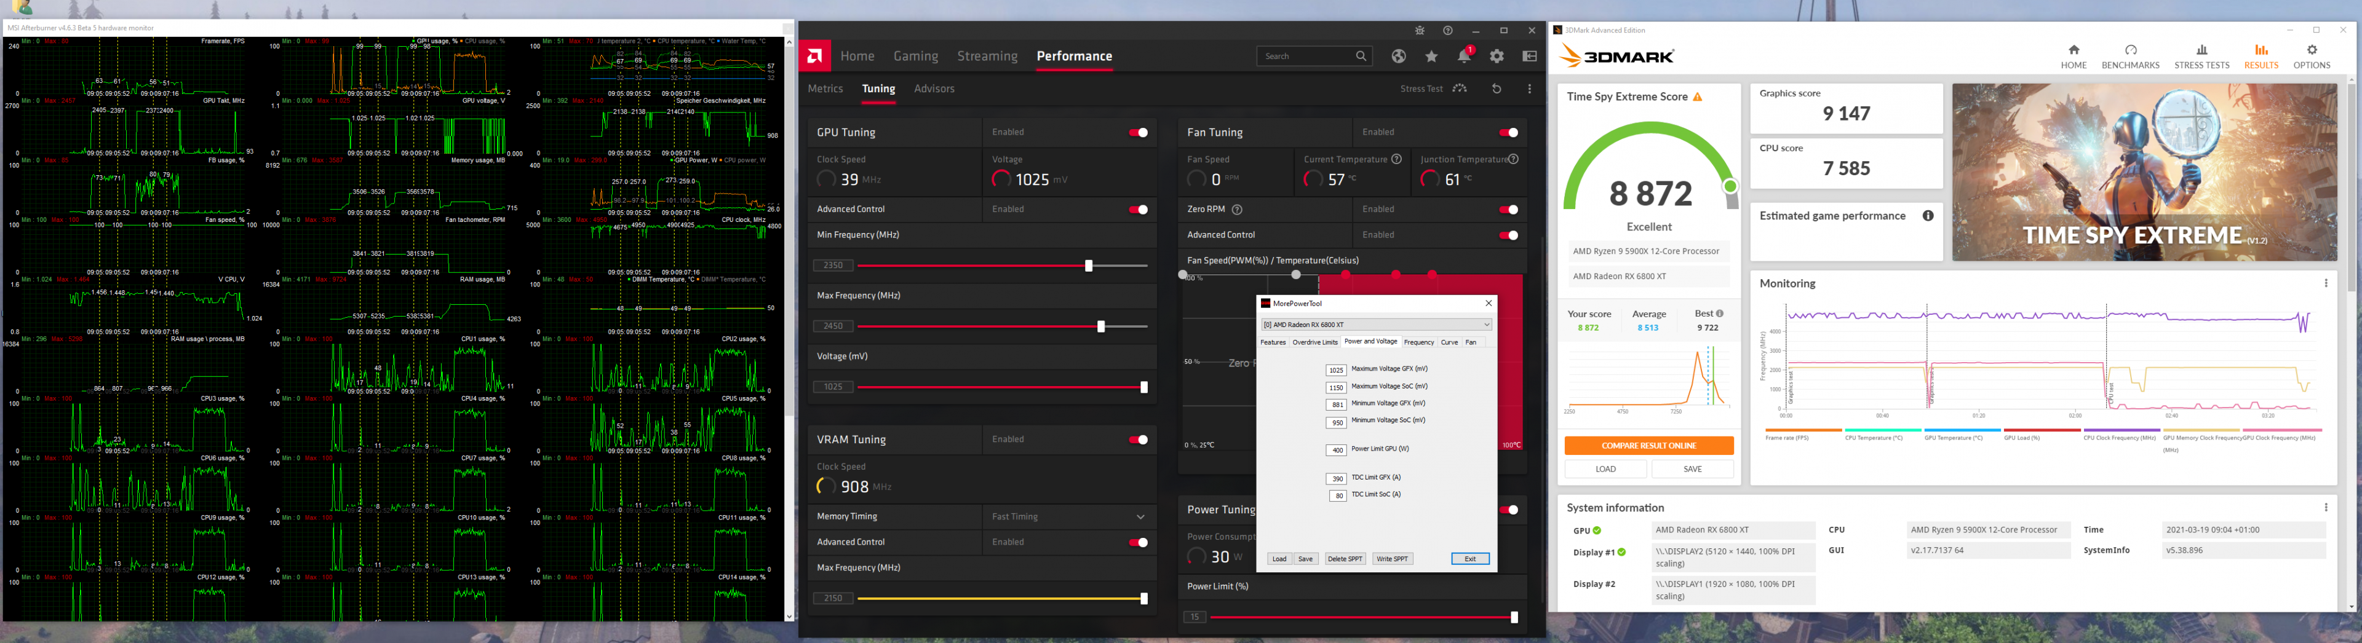
Task: Toggle the Zero RPM switch
Action: [1508, 210]
